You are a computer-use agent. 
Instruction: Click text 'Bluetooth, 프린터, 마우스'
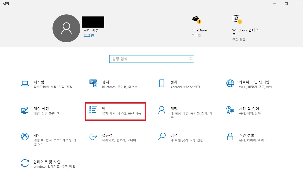coord(120,87)
